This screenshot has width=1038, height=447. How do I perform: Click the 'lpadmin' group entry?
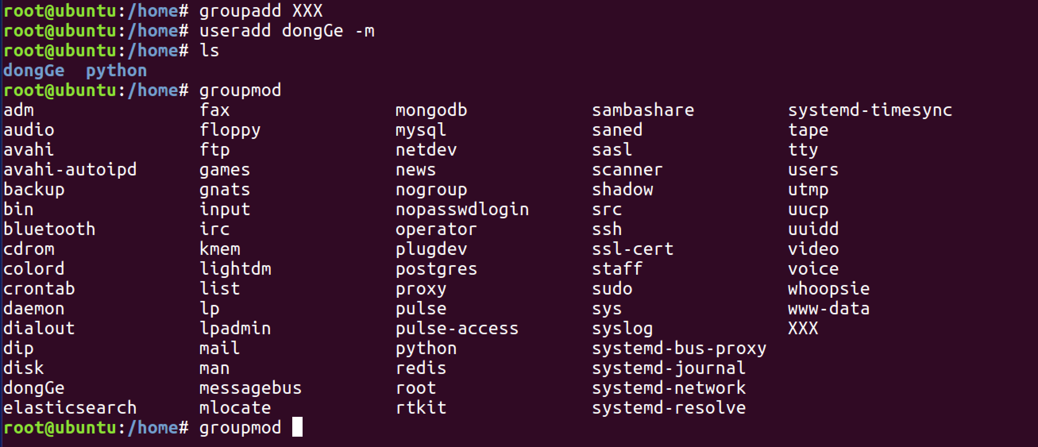pos(235,329)
